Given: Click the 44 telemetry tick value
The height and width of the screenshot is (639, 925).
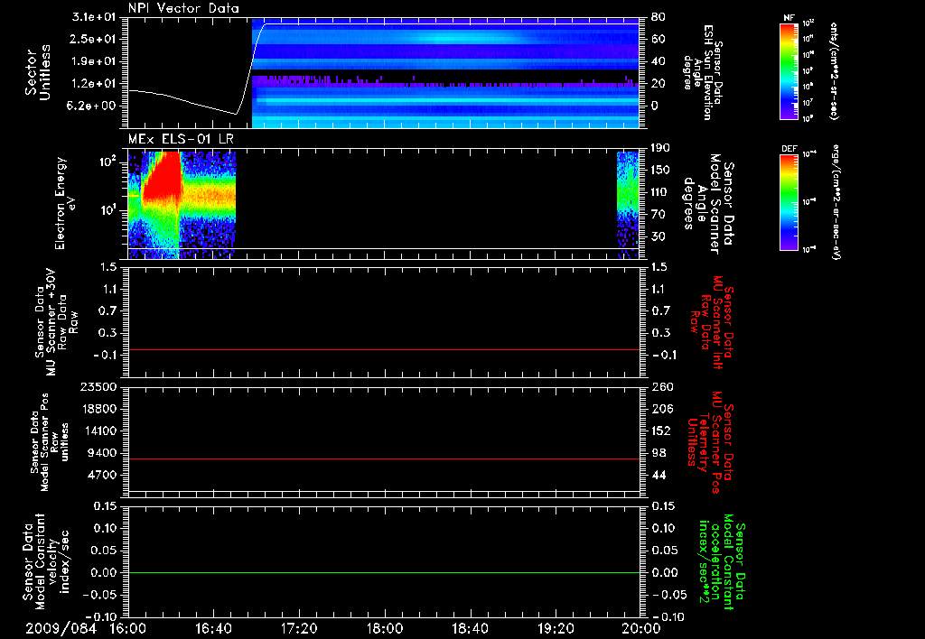Looking at the screenshot, I should pos(658,475).
